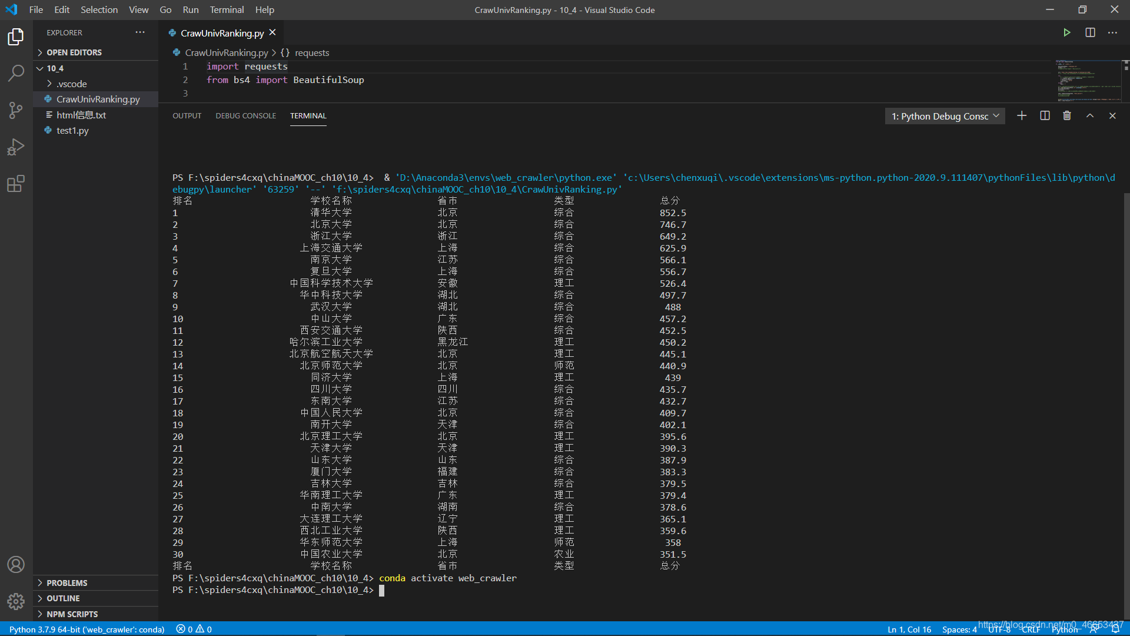Select Python 3.7.9 interpreter in status bar
The image size is (1130, 636).
[87, 630]
